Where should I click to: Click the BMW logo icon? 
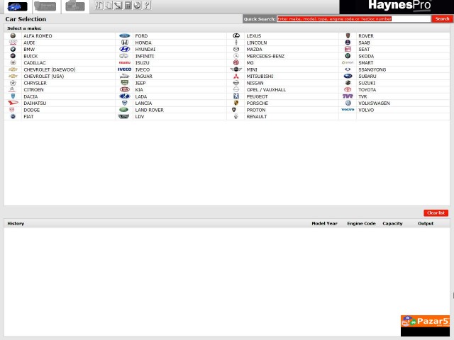point(13,50)
